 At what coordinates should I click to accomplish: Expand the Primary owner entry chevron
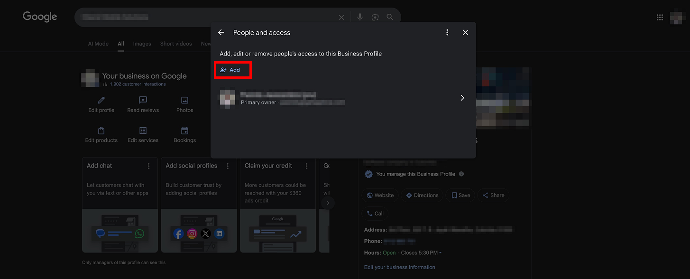point(462,98)
